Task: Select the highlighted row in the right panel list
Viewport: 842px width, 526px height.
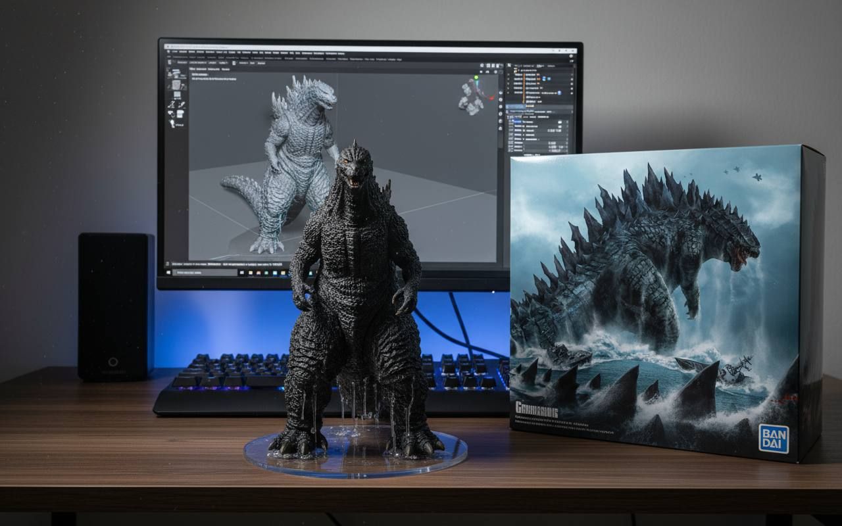Action: pos(539,107)
